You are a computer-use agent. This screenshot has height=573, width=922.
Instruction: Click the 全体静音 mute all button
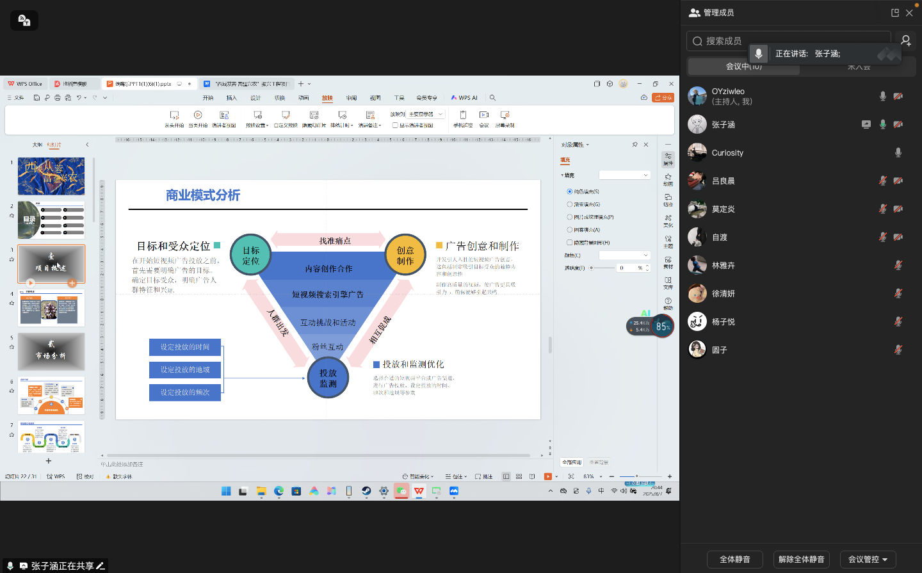click(734, 559)
